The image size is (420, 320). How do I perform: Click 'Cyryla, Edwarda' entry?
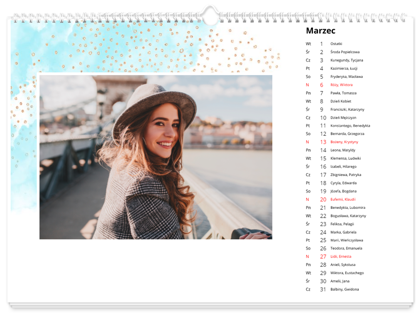click(344, 183)
